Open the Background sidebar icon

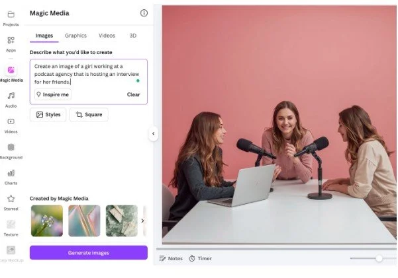[11, 147]
